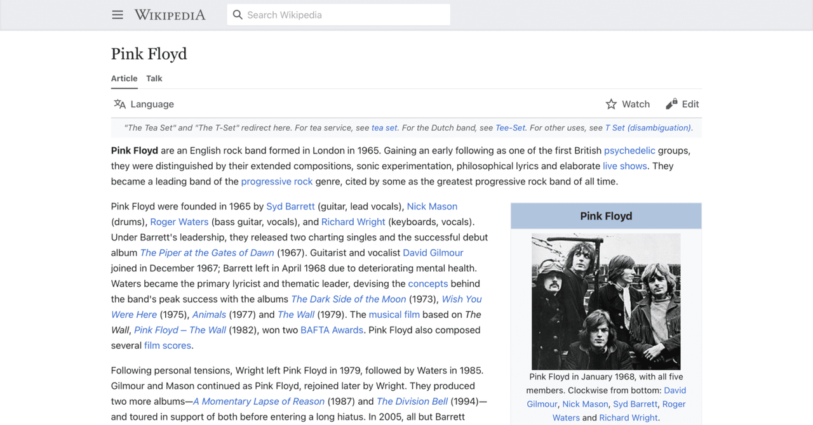Follow the BAFTA Awards link

(x=332, y=330)
